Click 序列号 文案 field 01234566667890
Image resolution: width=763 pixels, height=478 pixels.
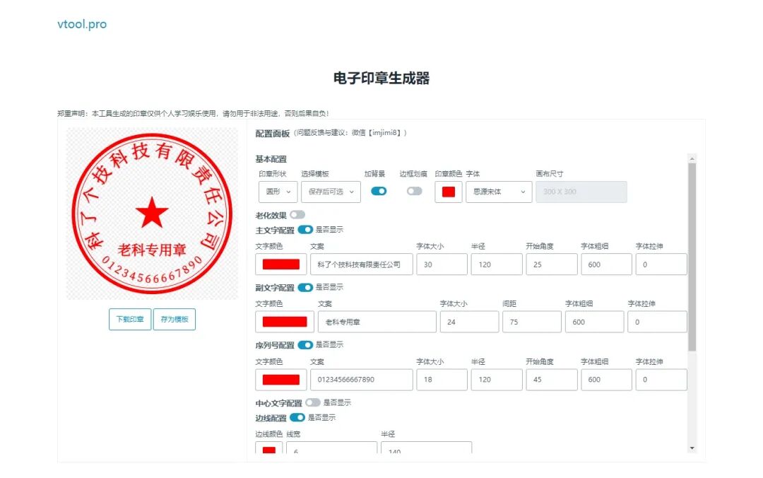pyautogui.click(x=362, y=380)
